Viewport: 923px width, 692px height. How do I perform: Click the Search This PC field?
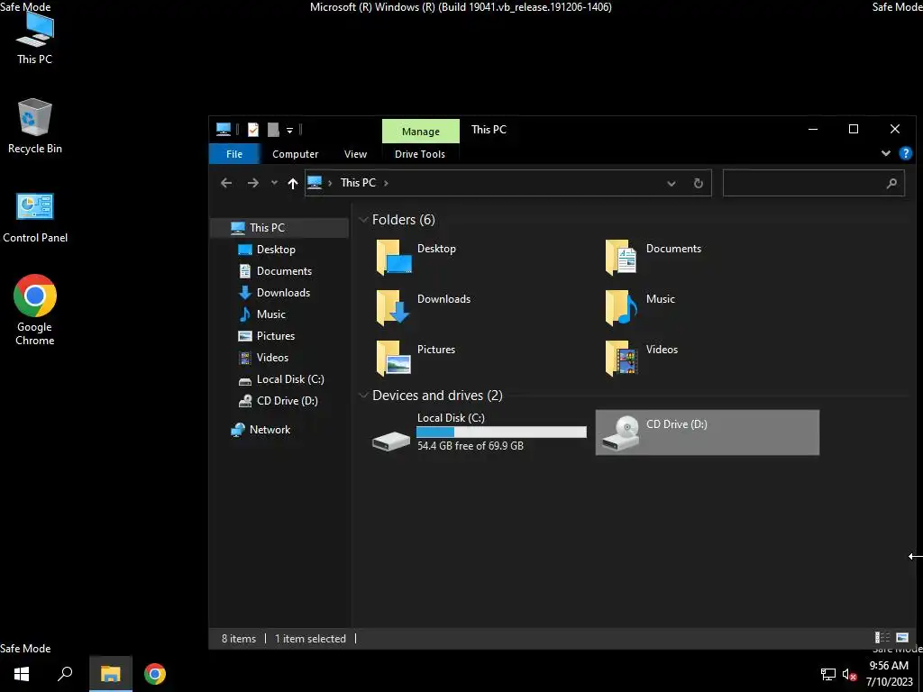tap(814, 183)
